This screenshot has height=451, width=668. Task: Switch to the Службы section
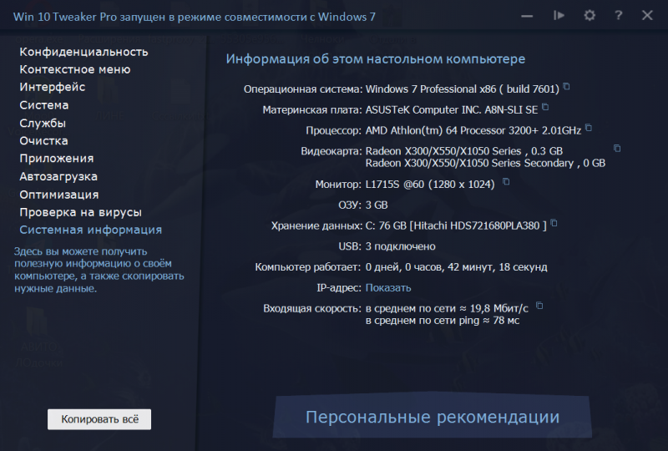click(x=43, y=123)
